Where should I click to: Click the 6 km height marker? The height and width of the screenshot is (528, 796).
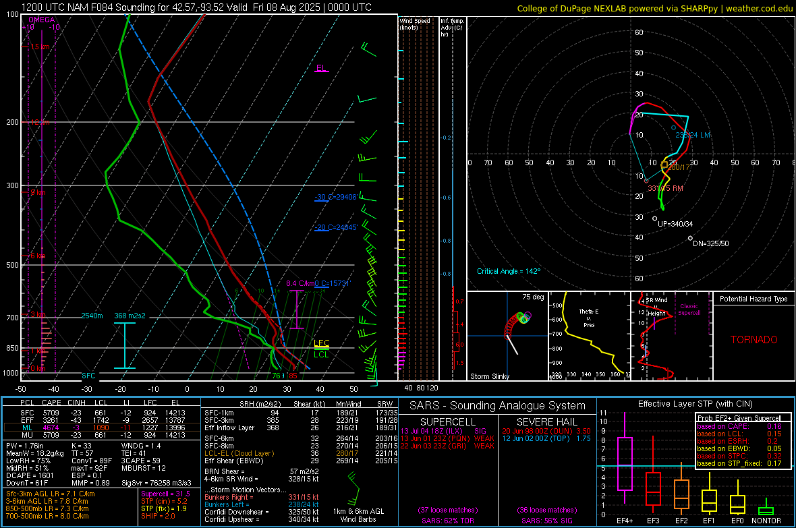(x=38, y=256)
